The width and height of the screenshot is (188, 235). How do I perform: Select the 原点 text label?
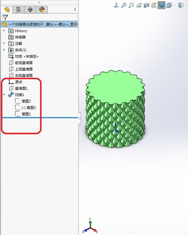pyautogui.click(x=19, y=82)
